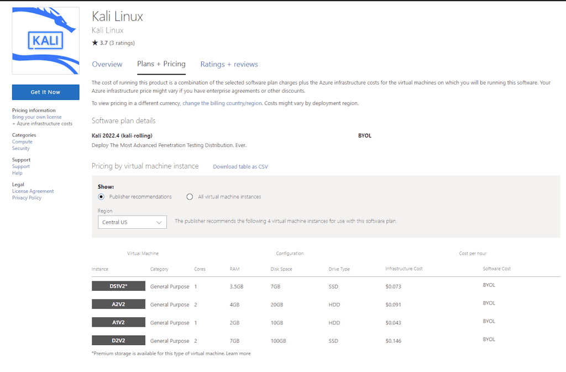
Task: Click the Pricing by virtual machine instance heading
Action: pos(145,166)
